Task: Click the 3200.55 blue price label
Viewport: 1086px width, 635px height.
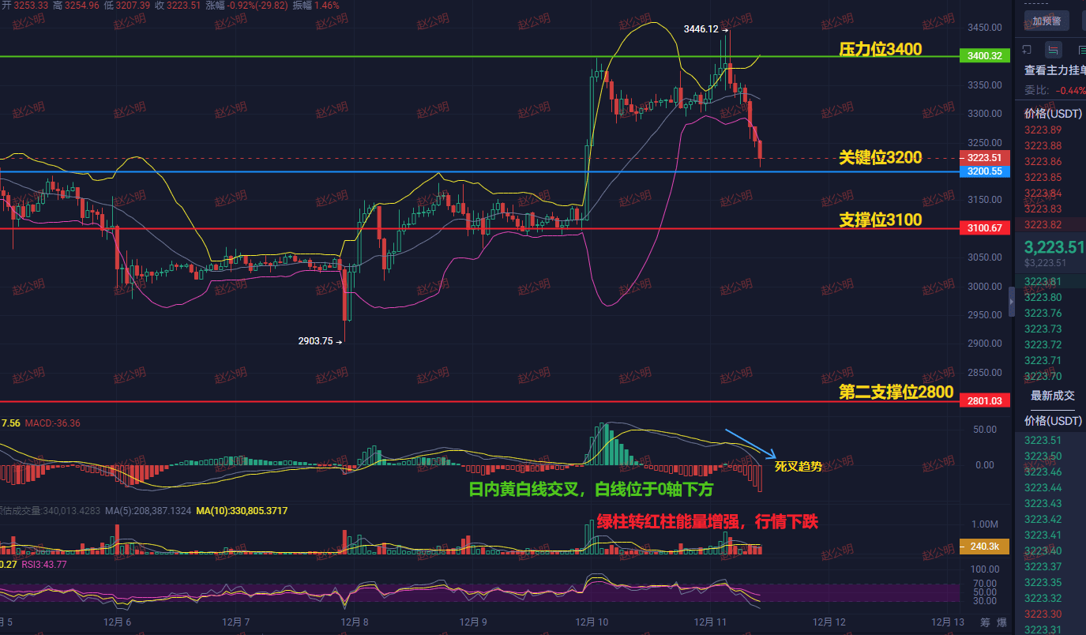Action: click(x=983, y=171)
